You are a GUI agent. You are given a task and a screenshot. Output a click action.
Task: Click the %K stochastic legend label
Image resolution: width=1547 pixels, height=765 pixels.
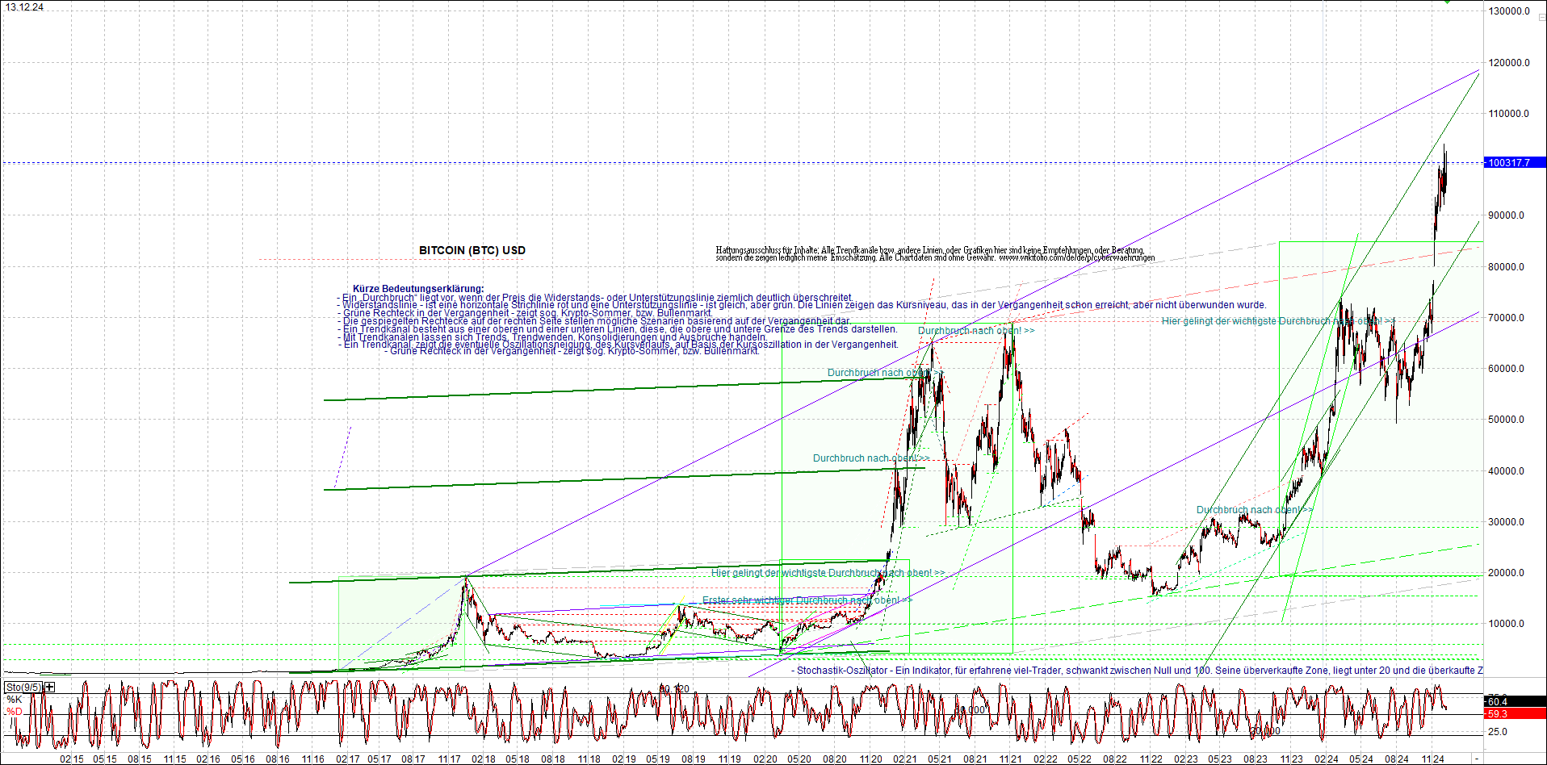[15, 700]
